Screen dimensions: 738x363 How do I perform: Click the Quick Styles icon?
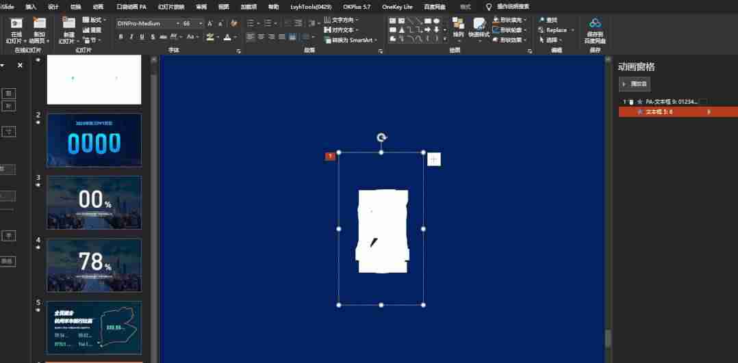pos(479,27)
